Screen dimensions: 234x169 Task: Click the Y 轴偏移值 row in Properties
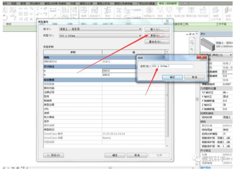coord(216,101)
